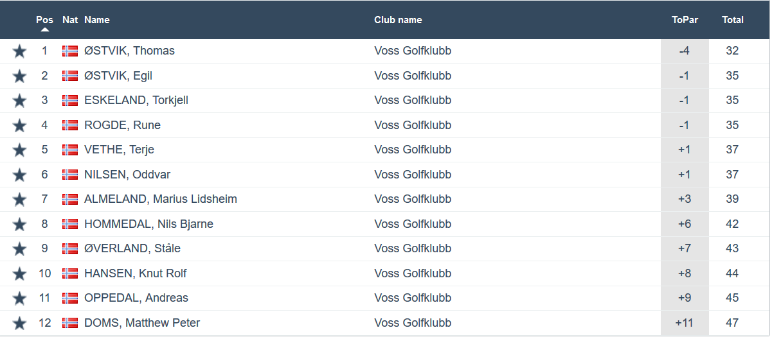This screenshot has height=337, width=772.
Task: Sort by Club name header
Action: [398, 20]
